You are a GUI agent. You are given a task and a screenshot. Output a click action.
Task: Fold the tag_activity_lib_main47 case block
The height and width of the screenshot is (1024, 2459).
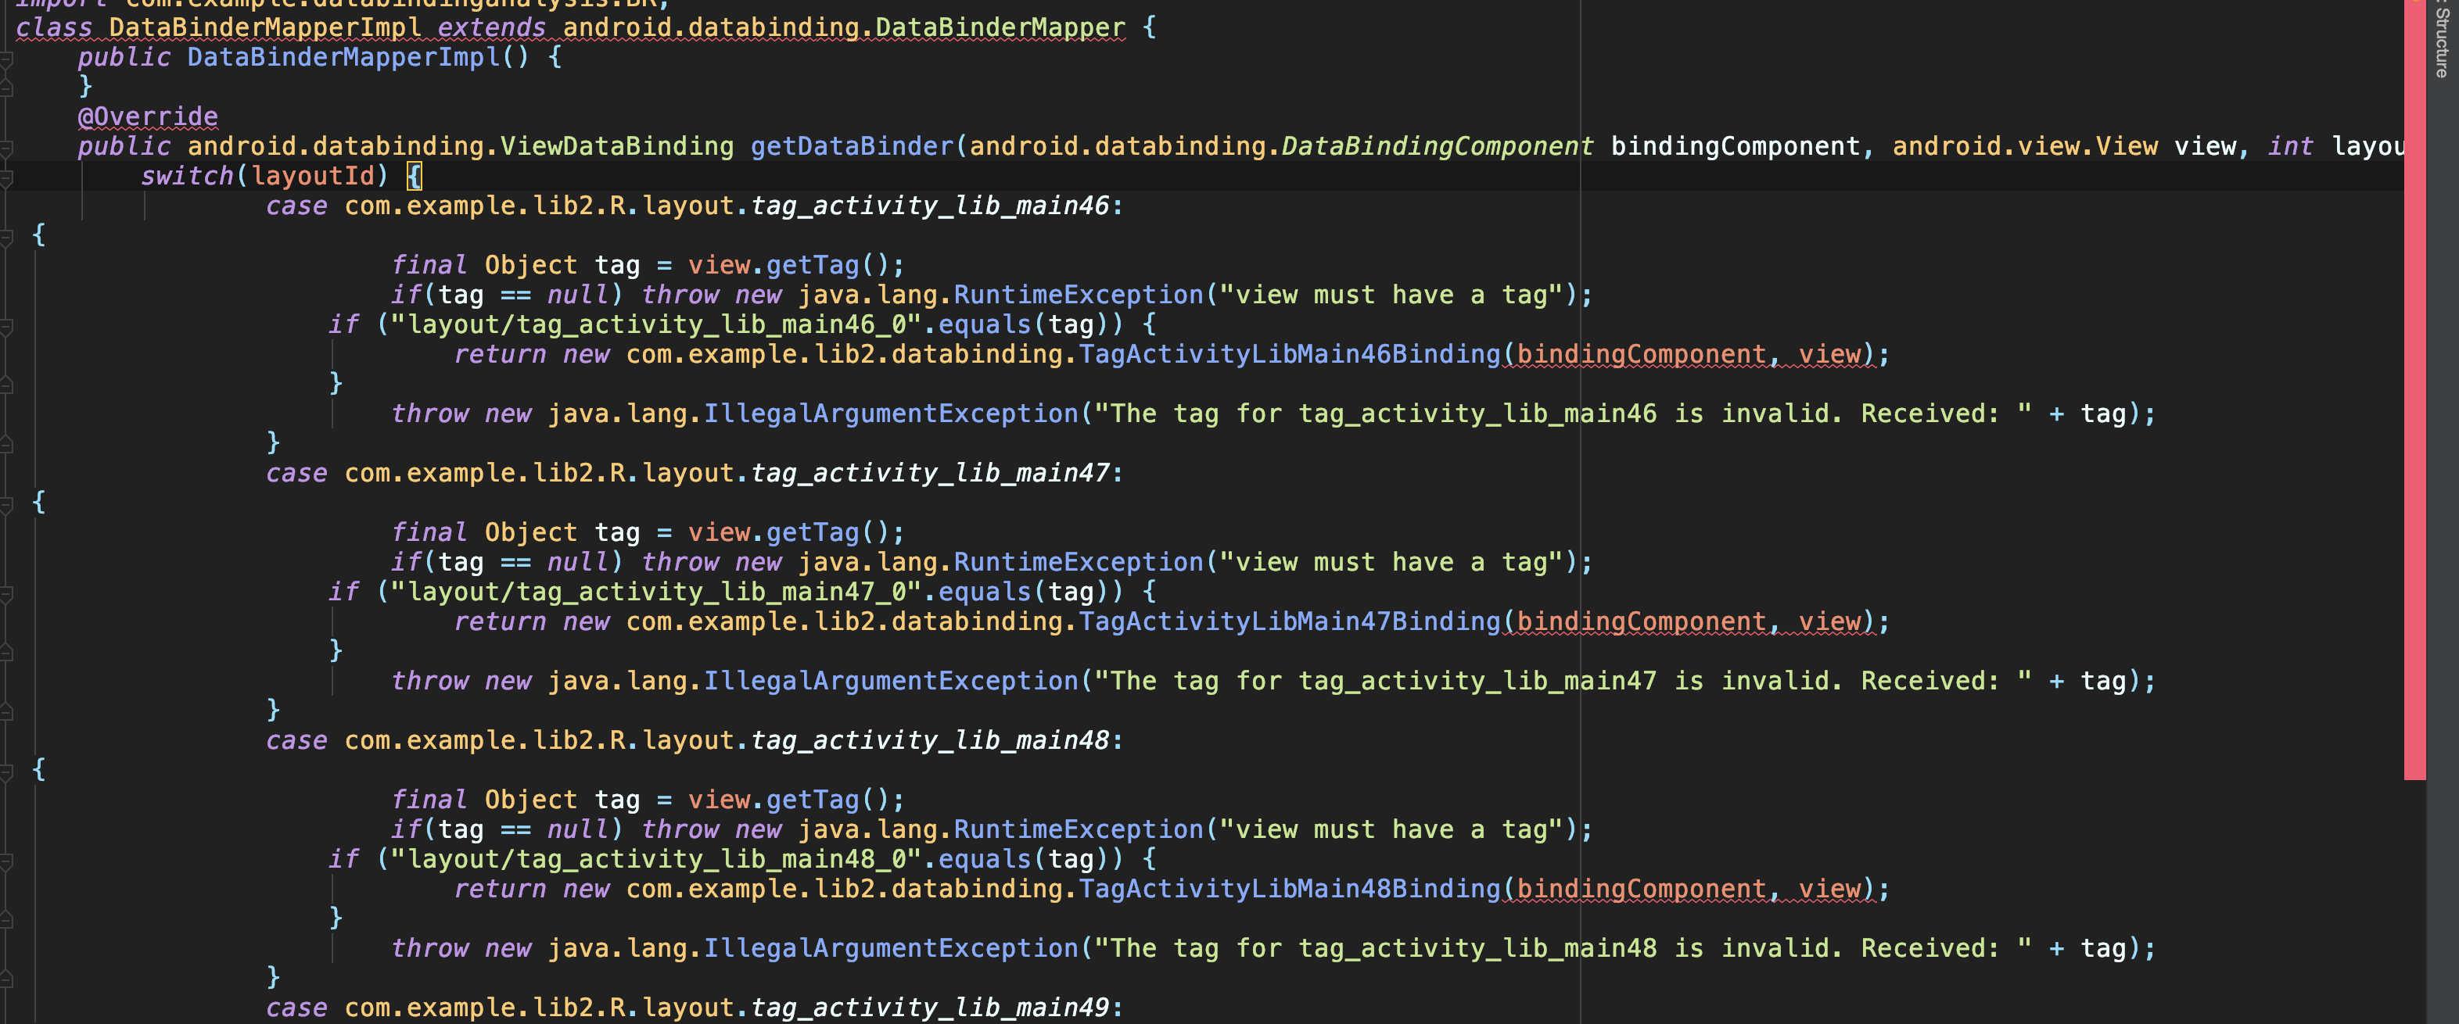click(x=5, y=504)
